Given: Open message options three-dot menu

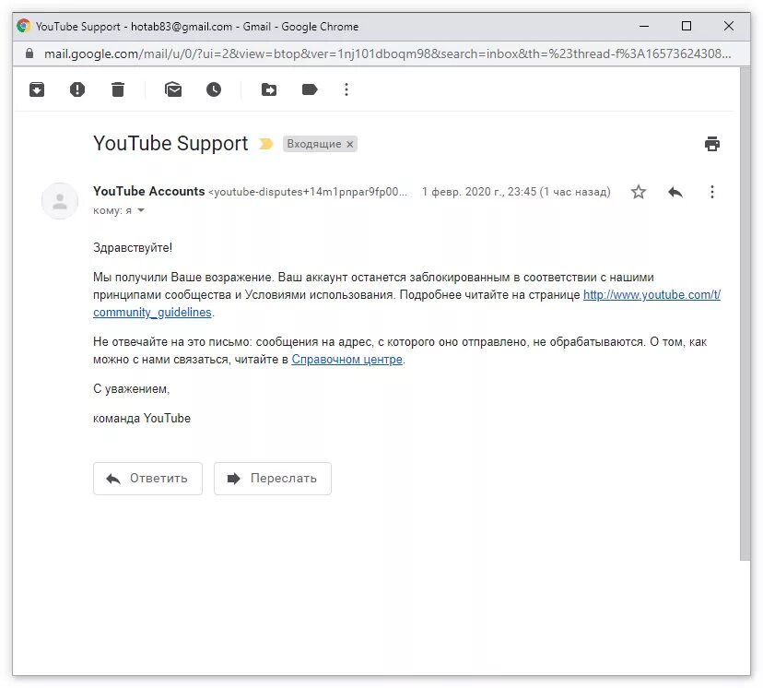Looking at the screenshot, I should coord(712,192).
